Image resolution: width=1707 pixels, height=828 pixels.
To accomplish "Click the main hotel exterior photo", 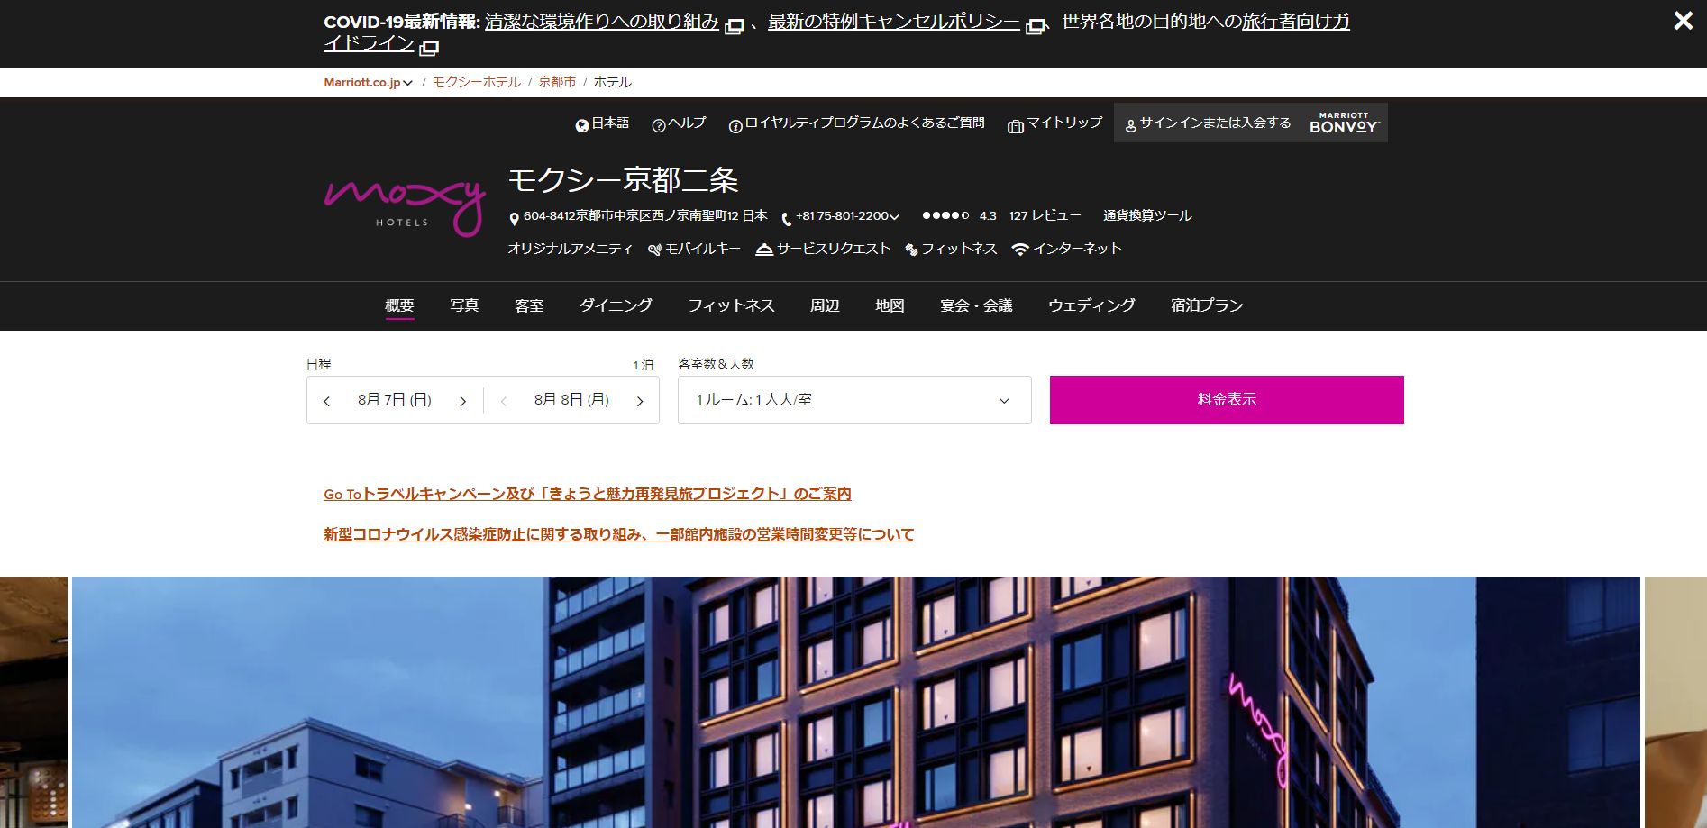I will 855,702.
